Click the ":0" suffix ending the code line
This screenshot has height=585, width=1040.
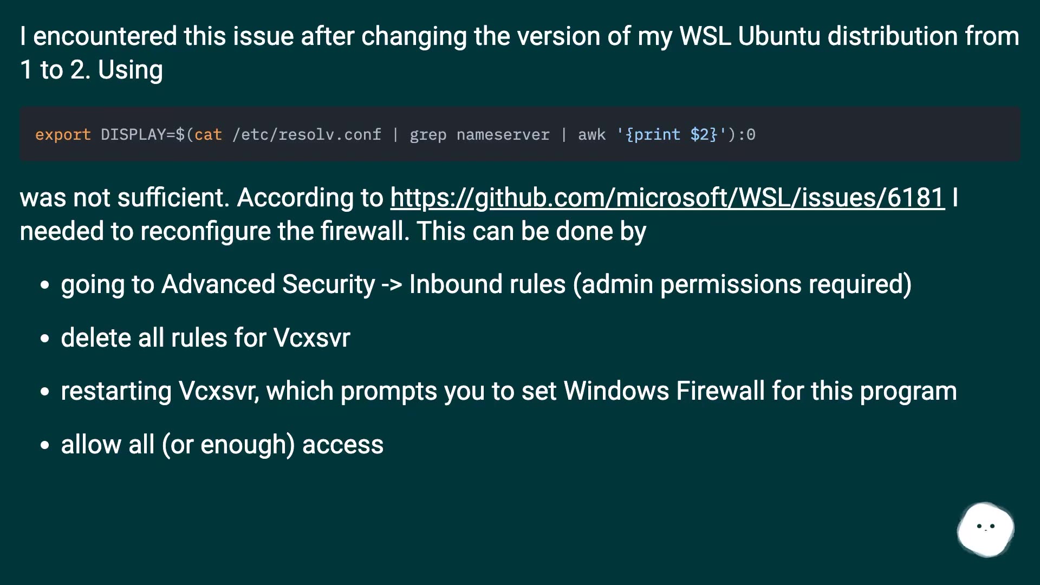coord(747,134)
